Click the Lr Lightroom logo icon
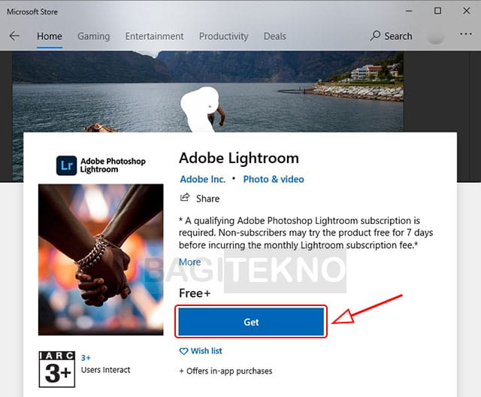This screenshot has height=397, width=481. click(x=67, y=165)
